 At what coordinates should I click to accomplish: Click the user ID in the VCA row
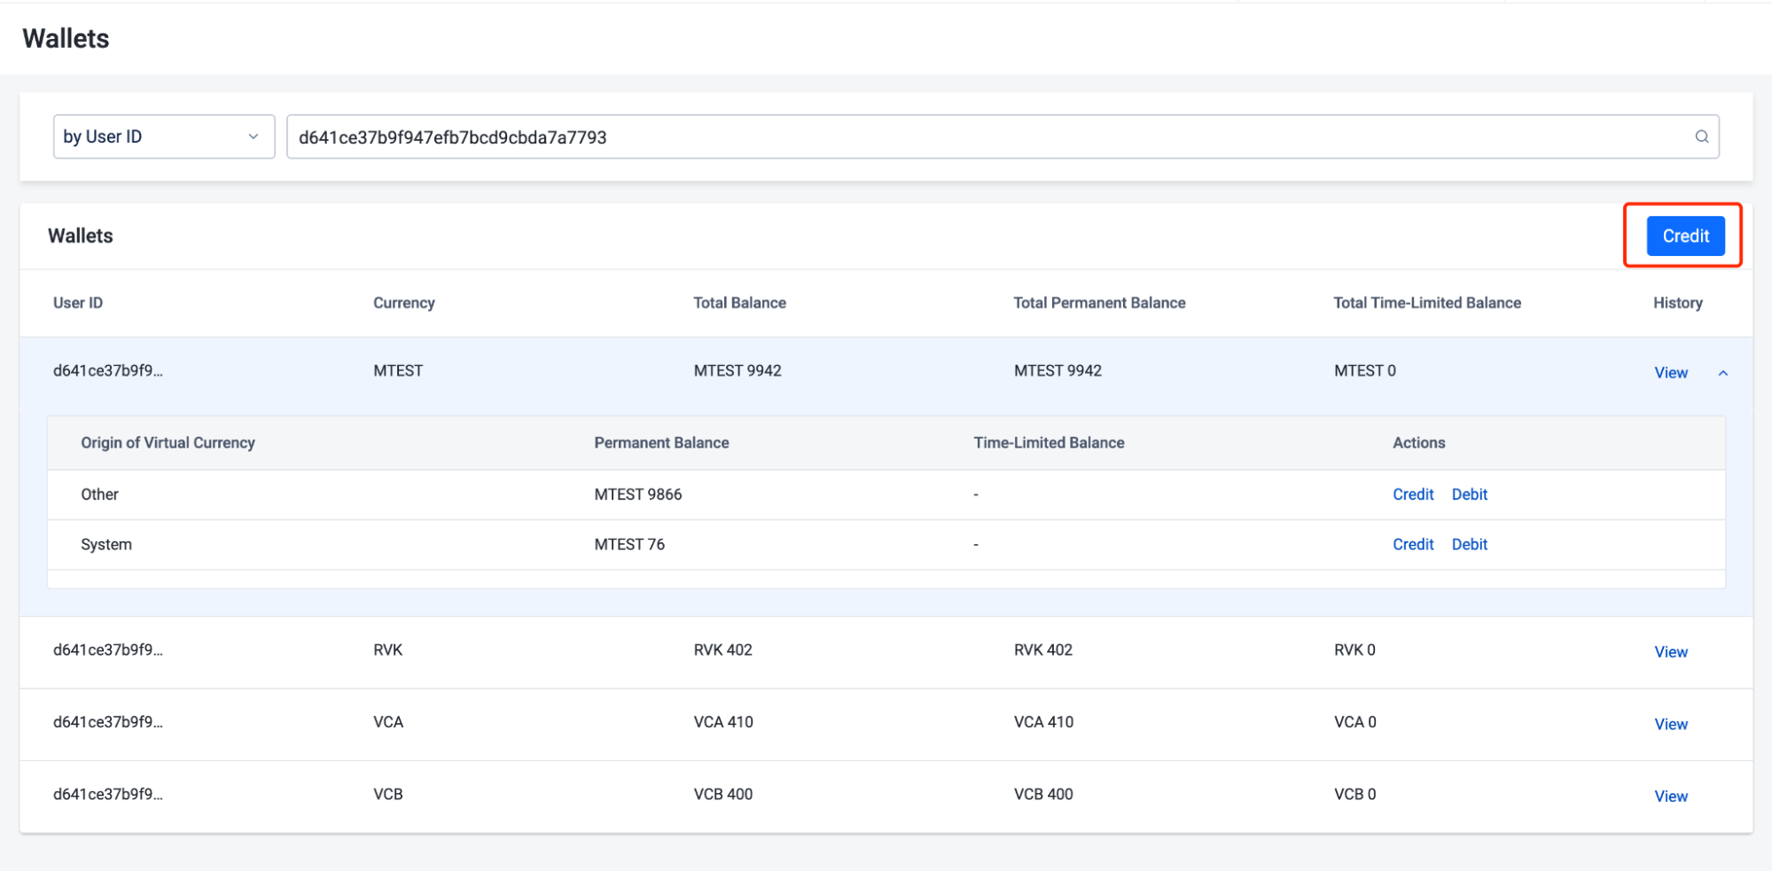click(x=108, y=721)
